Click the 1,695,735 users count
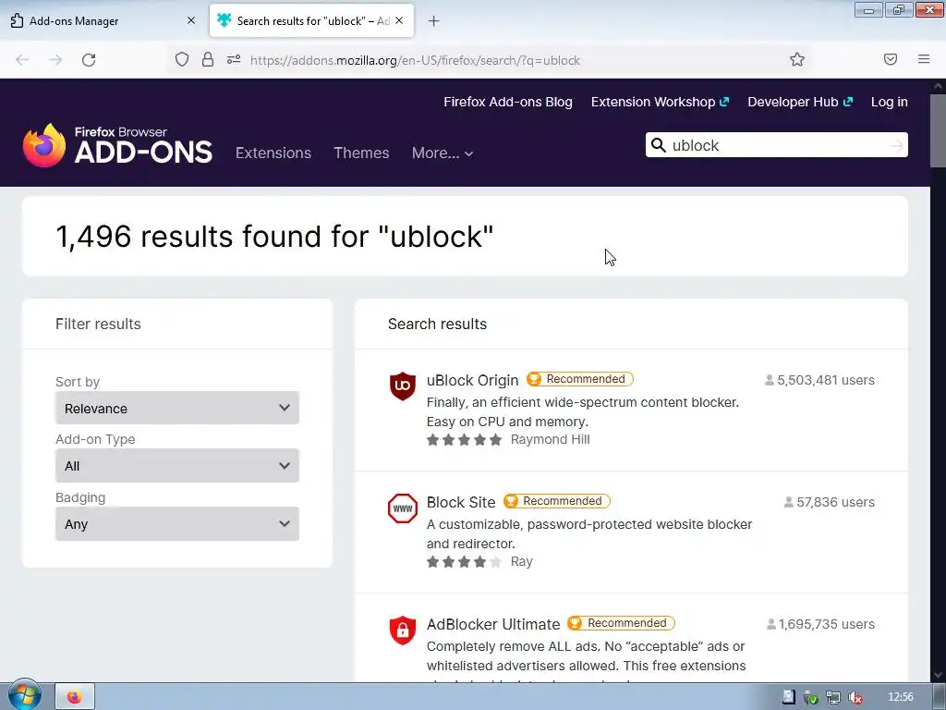The height and width of the screenshot is (710, 946). click(x=820, y=624)
